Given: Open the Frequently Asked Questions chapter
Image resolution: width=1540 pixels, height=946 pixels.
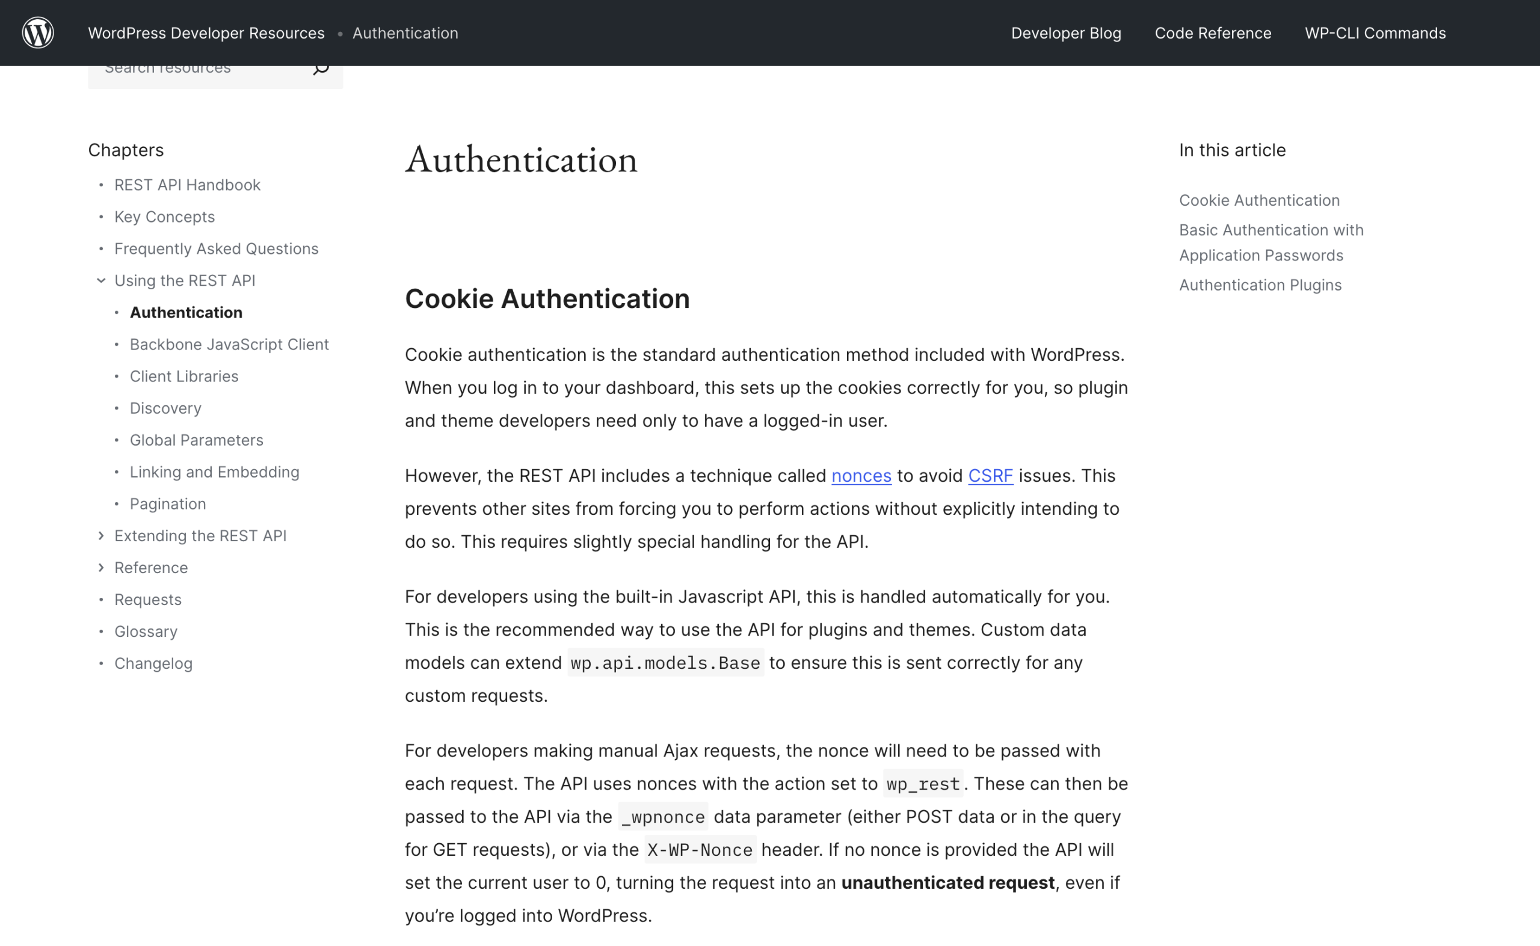Looking at the screenshot, I should (217, 249).
